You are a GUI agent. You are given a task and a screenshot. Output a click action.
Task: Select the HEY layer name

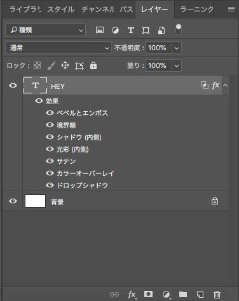pyautogui.click(x=58, y=86)
